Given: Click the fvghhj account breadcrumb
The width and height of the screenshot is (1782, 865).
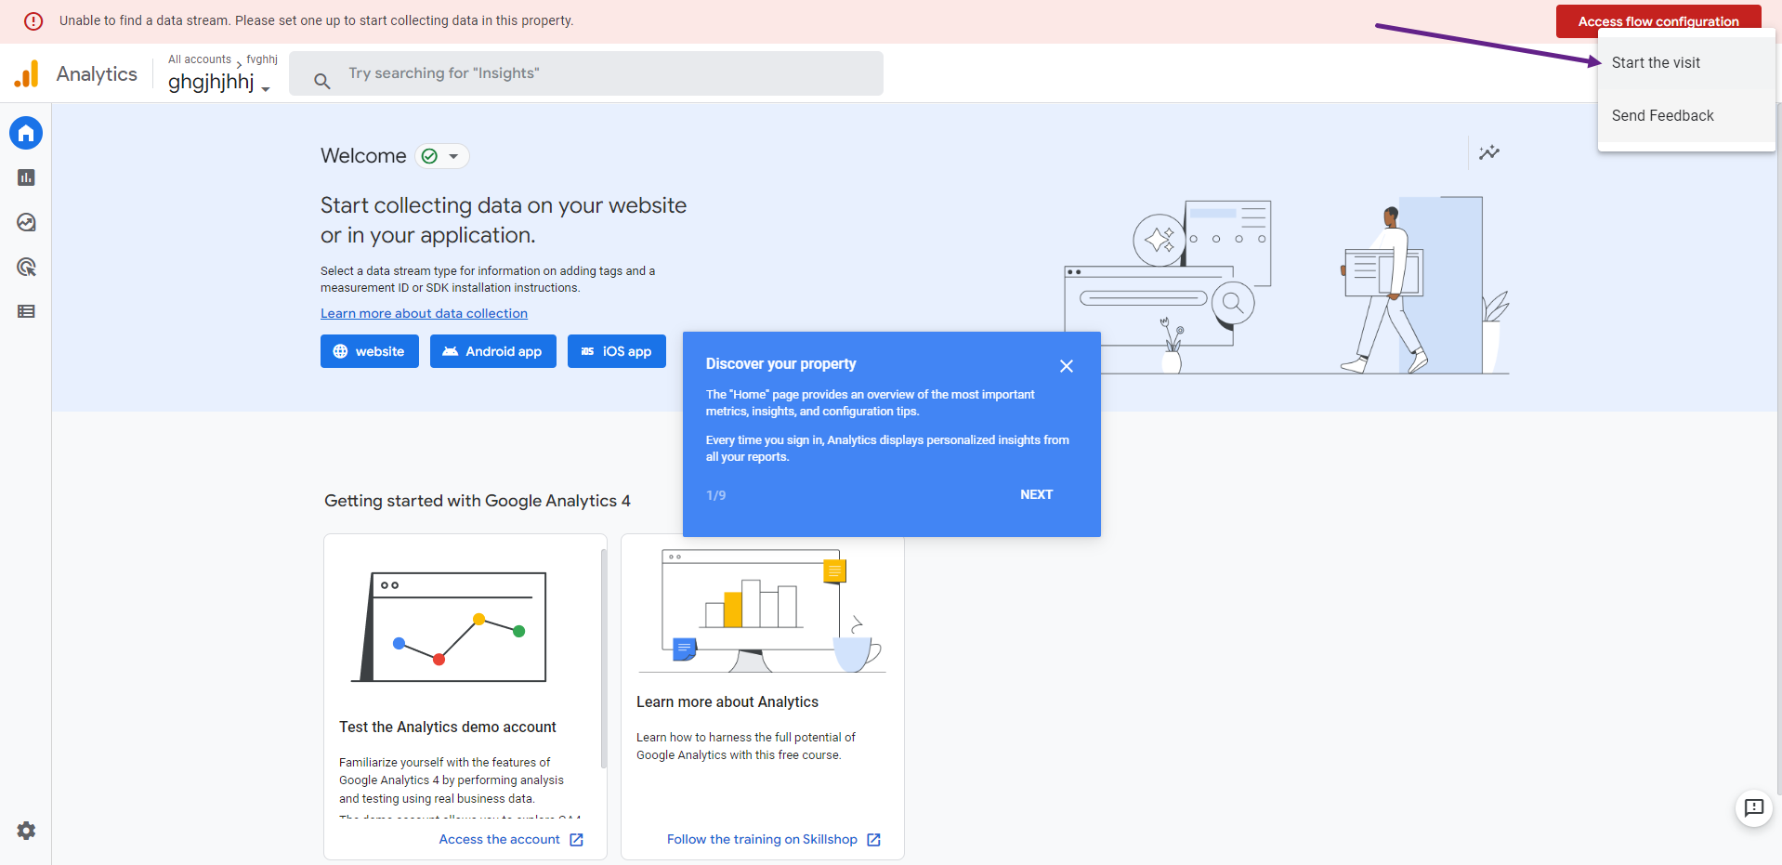Looking at the screenshot, I should pyautogui.click(x=262, y=59).
